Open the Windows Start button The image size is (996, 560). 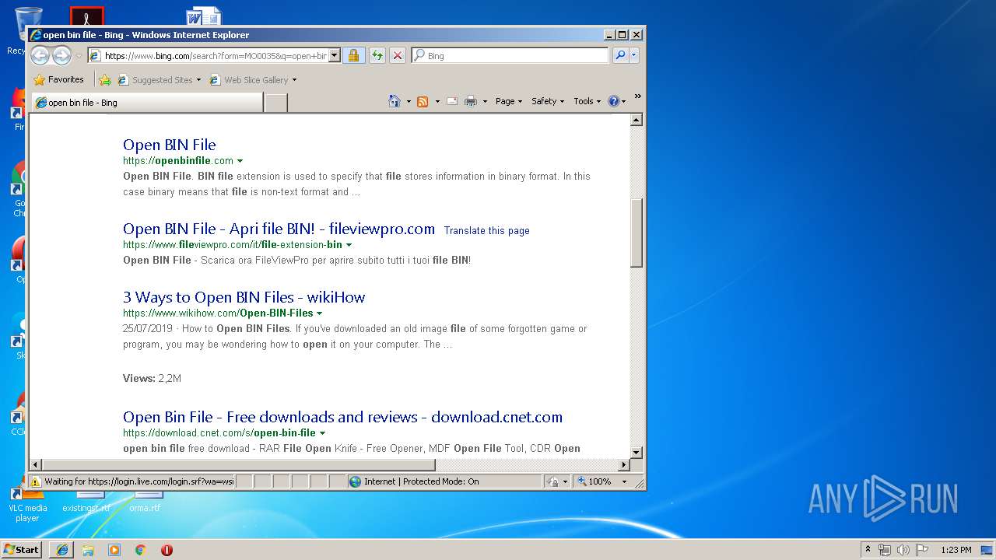point(22,549)
